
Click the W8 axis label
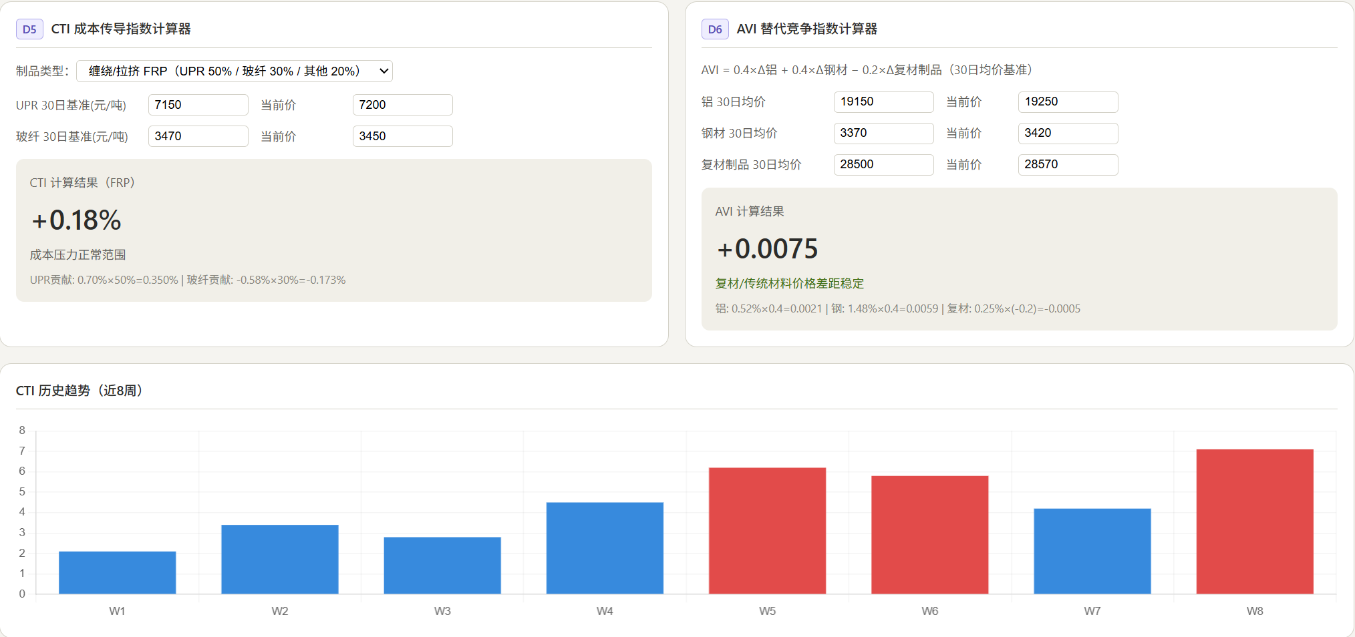(1255, 611)
